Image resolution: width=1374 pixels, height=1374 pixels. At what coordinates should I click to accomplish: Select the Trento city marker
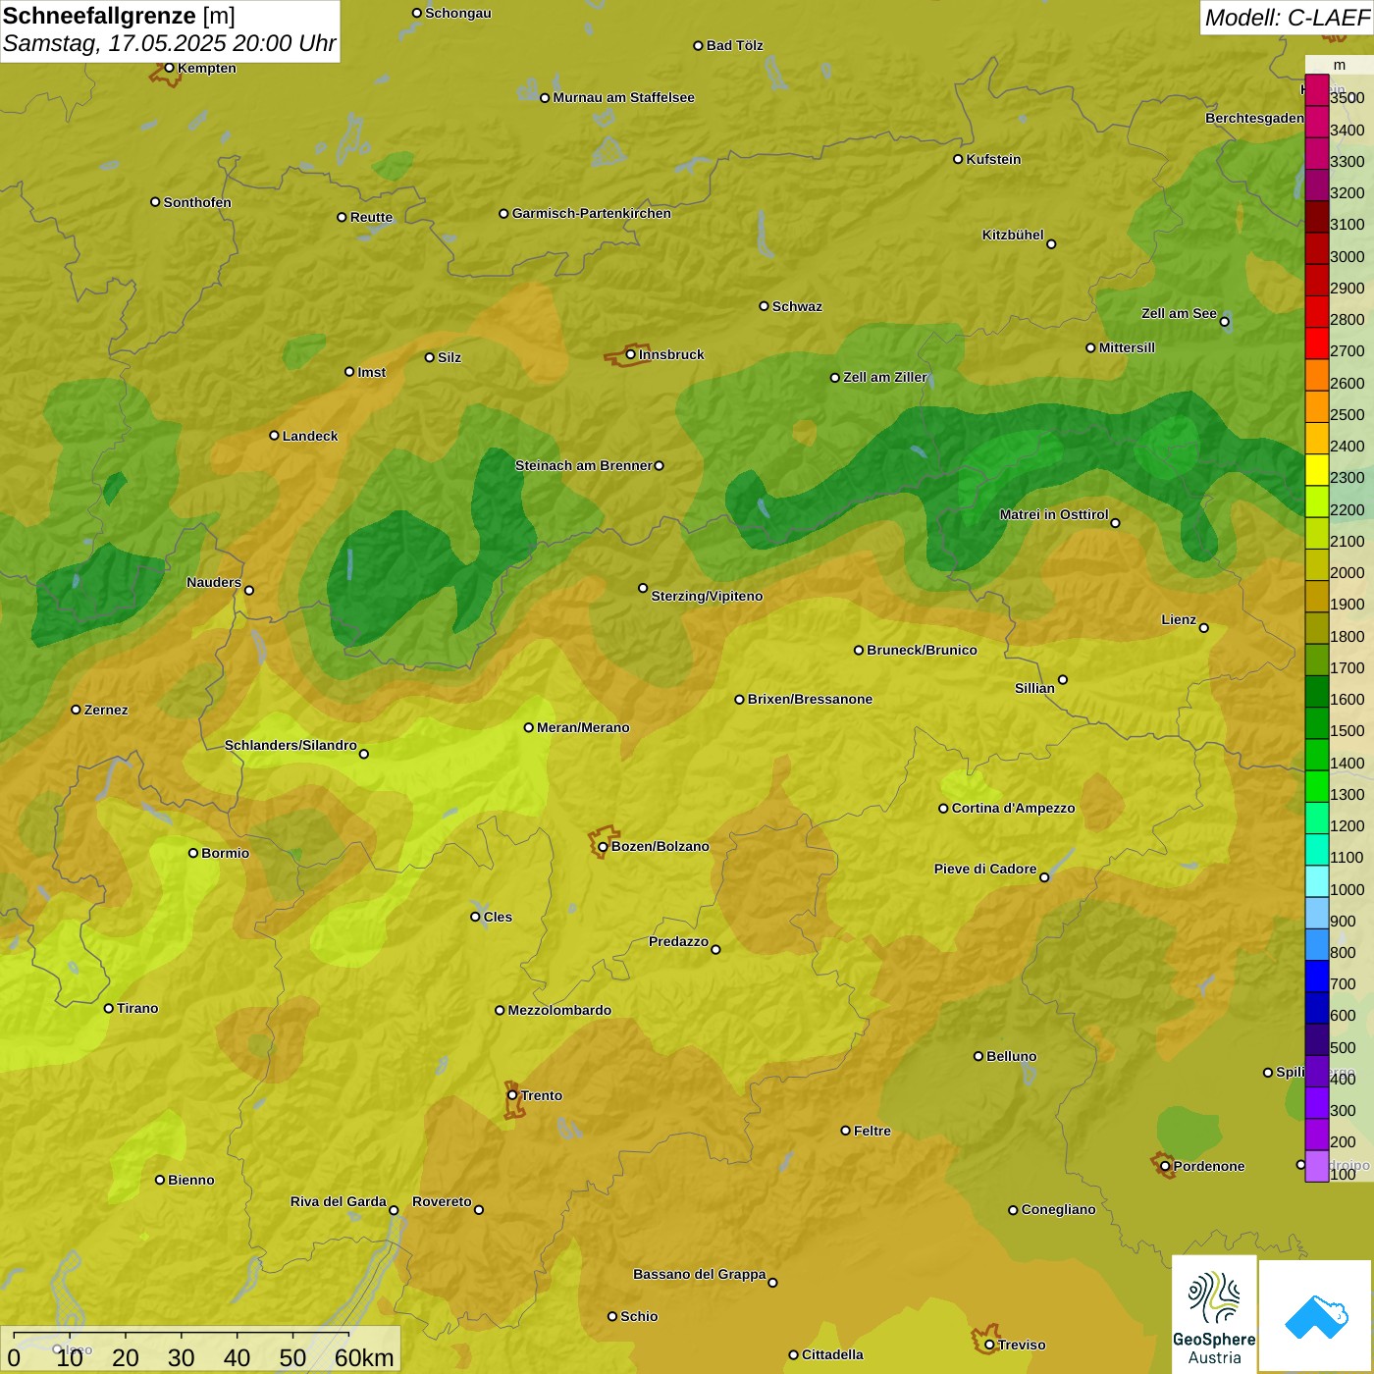tap(512, 1095)
